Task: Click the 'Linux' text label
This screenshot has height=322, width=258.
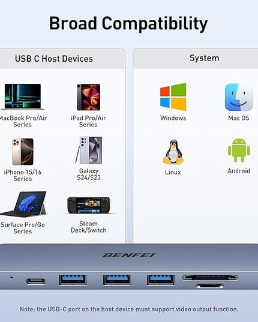Action: (173, 172)
